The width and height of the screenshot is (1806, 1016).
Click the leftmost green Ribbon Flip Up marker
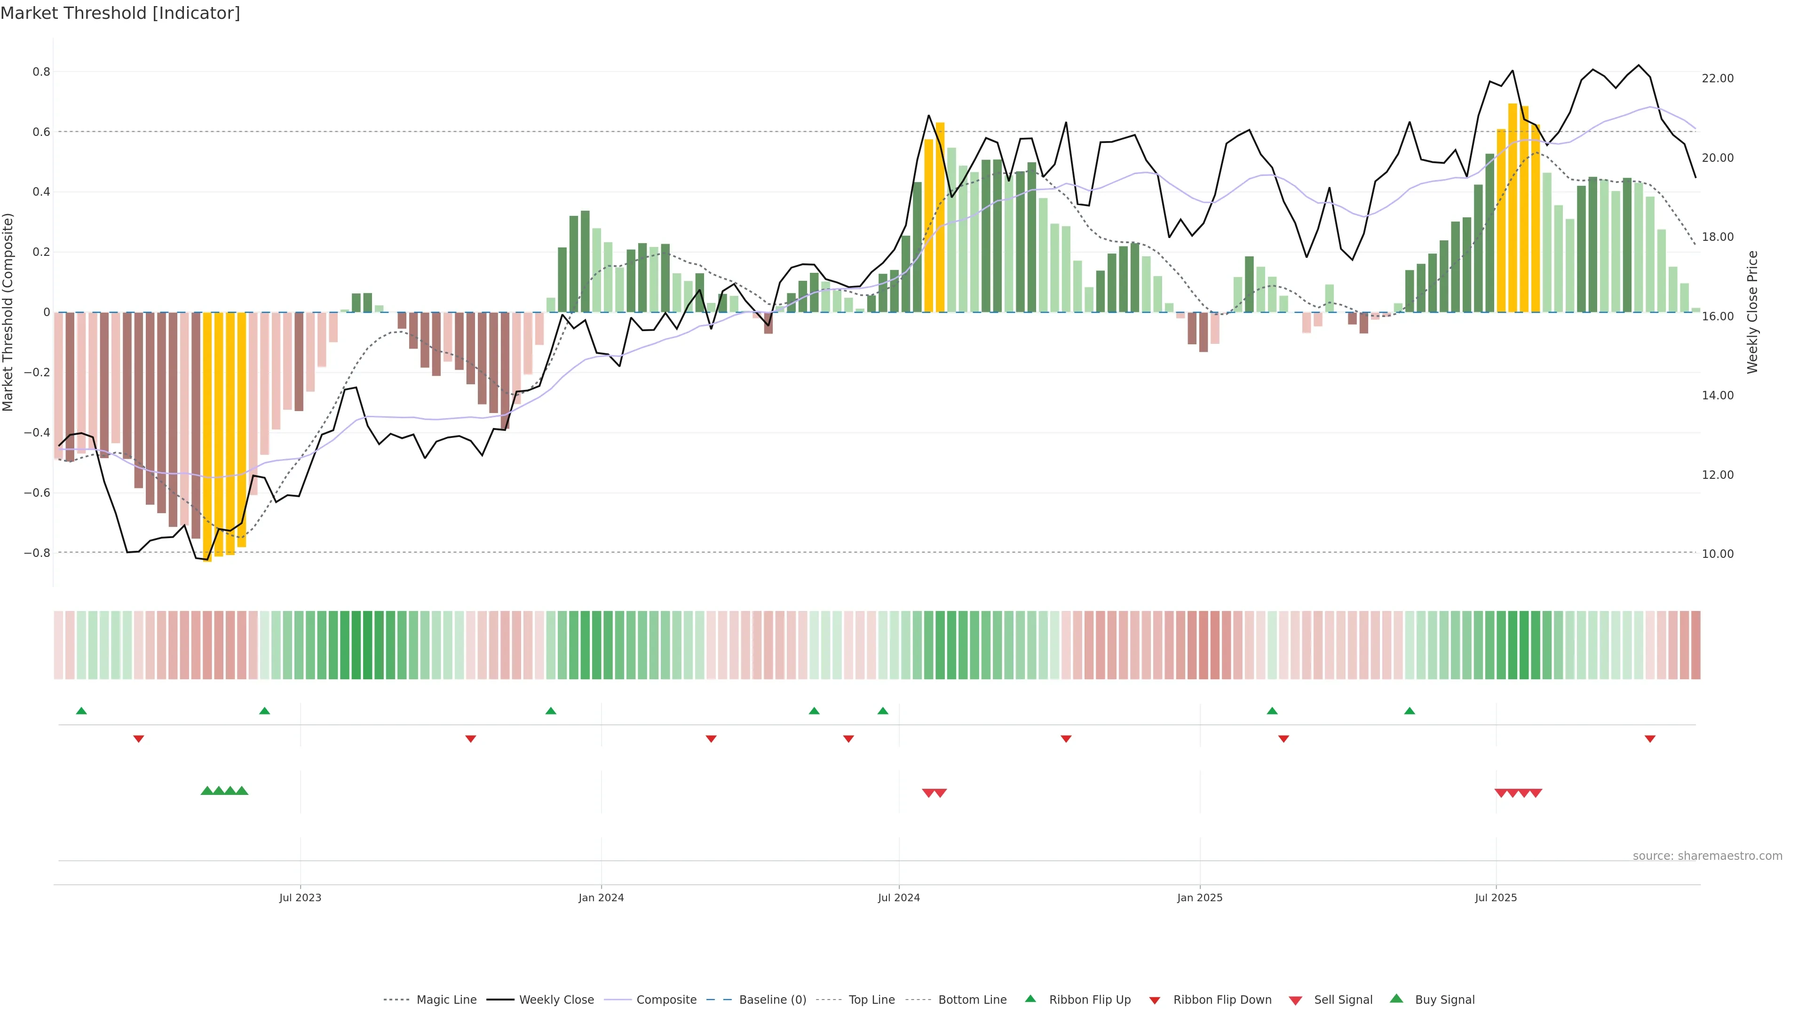81,711
